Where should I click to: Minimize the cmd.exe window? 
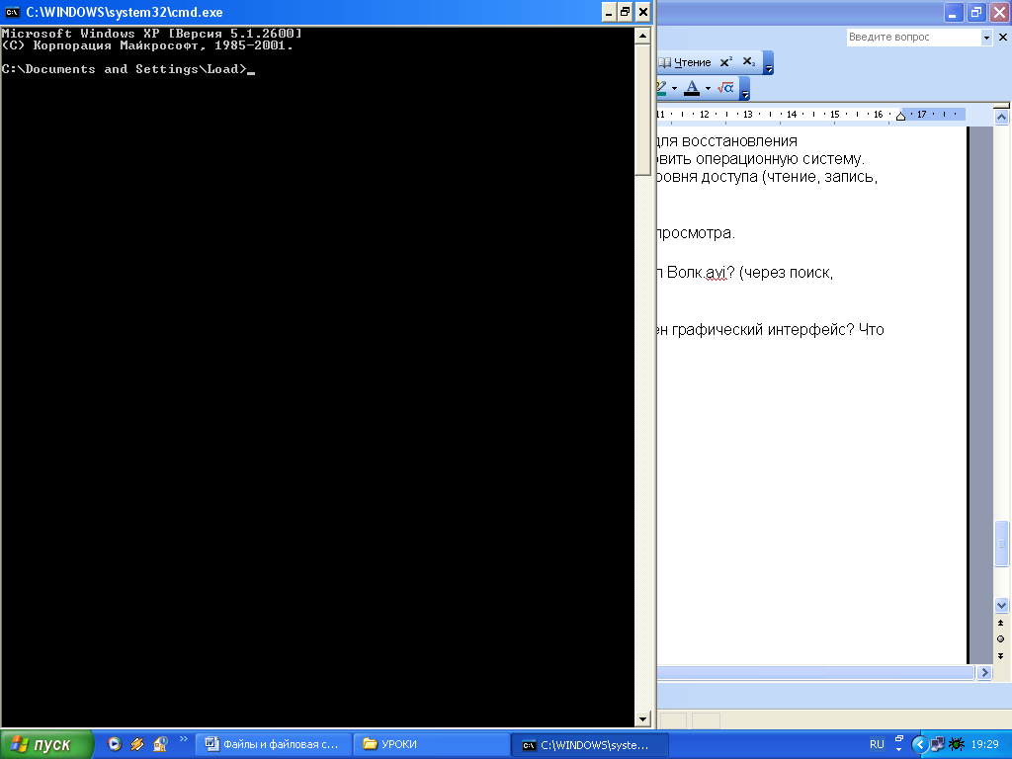pos(609,12)
